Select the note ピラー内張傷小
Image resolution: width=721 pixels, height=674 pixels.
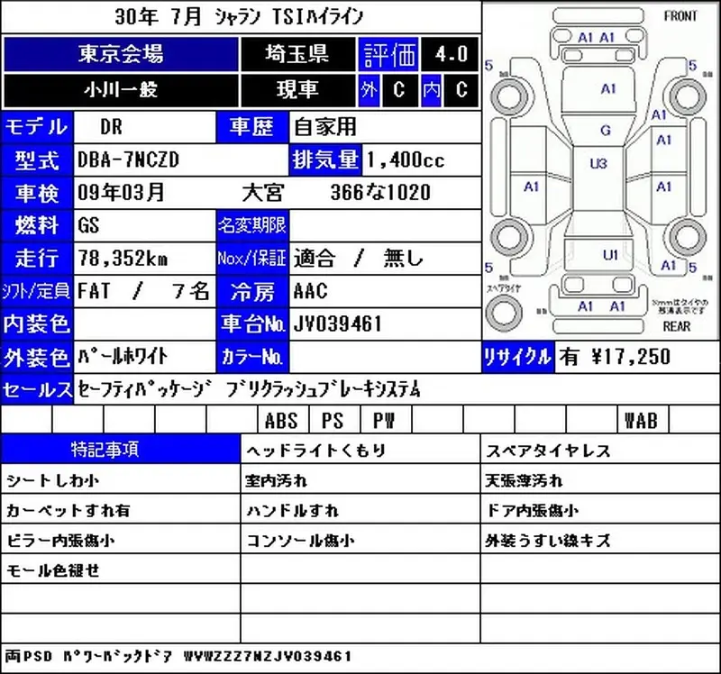coord(60,541)
